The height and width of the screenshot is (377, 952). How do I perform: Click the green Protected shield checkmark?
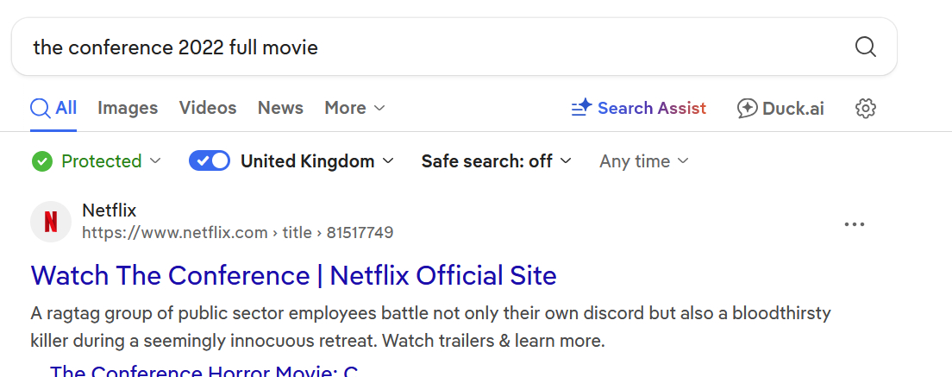tap(41, 161)
